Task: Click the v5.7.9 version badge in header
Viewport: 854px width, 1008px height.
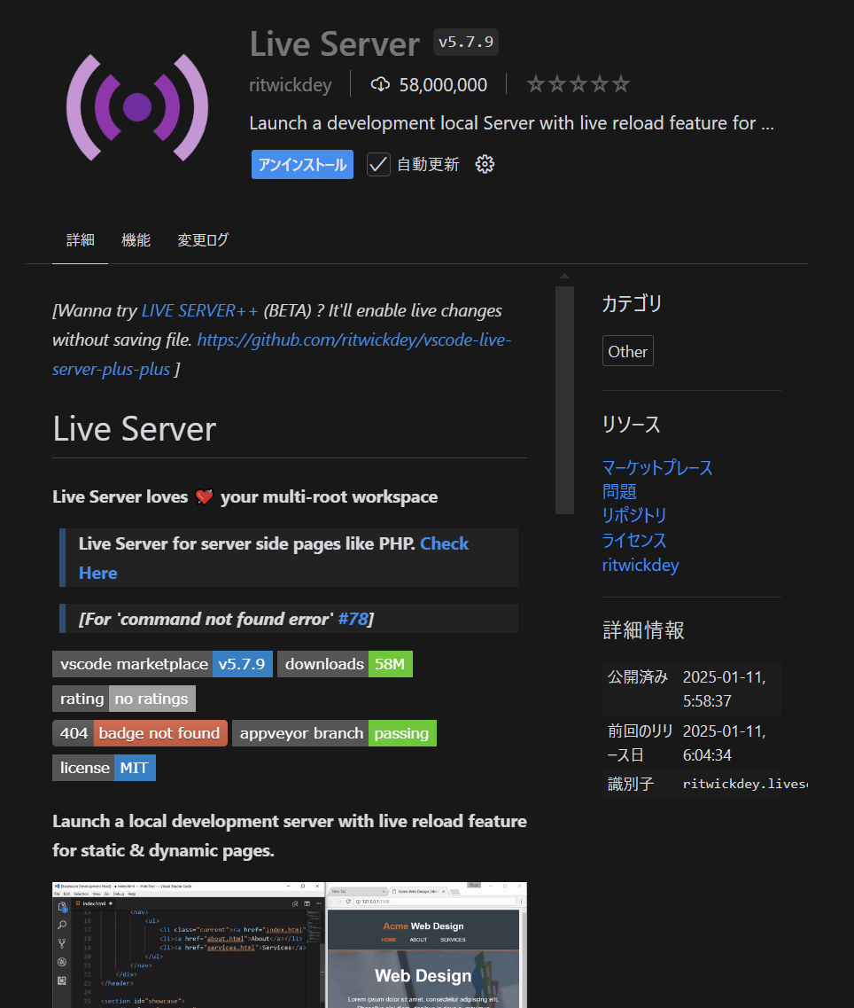Action: [x=466, y=43]
